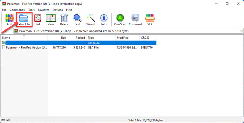Close the WinRAR window
244x123 pixels.
[x=238, y=4]
